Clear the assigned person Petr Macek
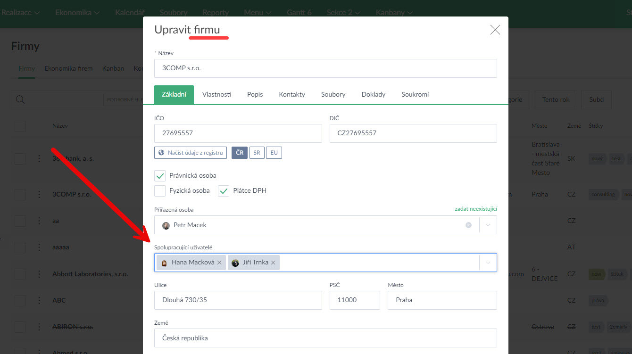Image resolution: width=632 pixels, height=354 pixels. pyautogui.click(x=468, y=225)
